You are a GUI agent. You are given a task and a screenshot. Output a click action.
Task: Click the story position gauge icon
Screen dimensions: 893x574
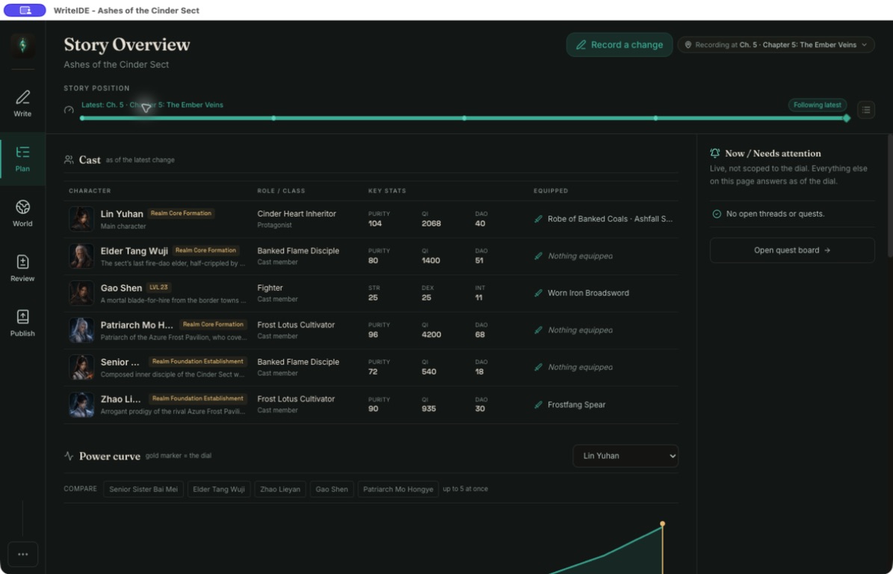[x=69, y=110]
